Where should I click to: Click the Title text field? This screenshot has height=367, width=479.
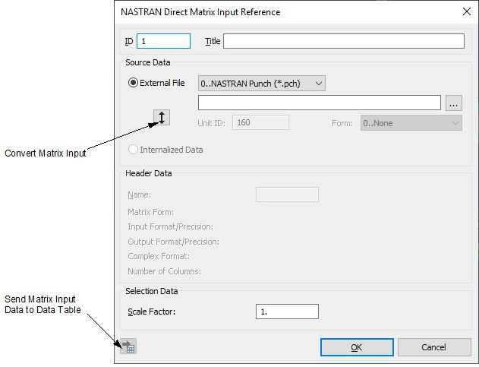click(x=344, y=41)
